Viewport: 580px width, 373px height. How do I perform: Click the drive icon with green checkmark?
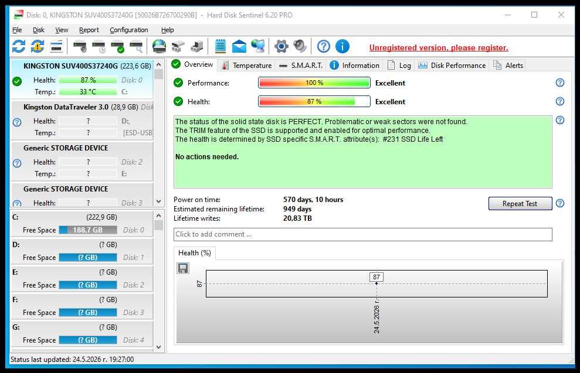point(118,47)
